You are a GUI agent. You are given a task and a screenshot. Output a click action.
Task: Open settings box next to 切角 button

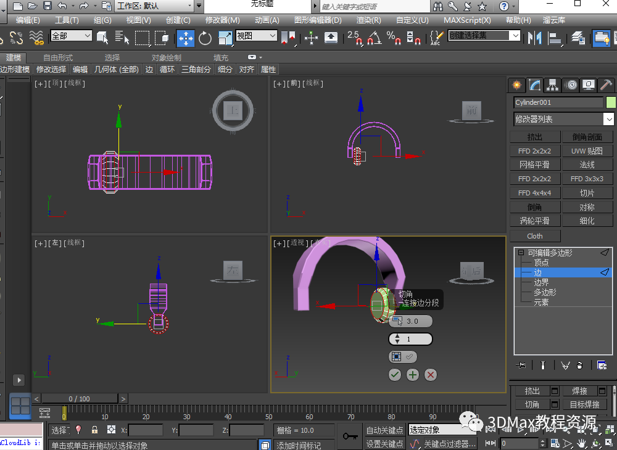[555, 405]
